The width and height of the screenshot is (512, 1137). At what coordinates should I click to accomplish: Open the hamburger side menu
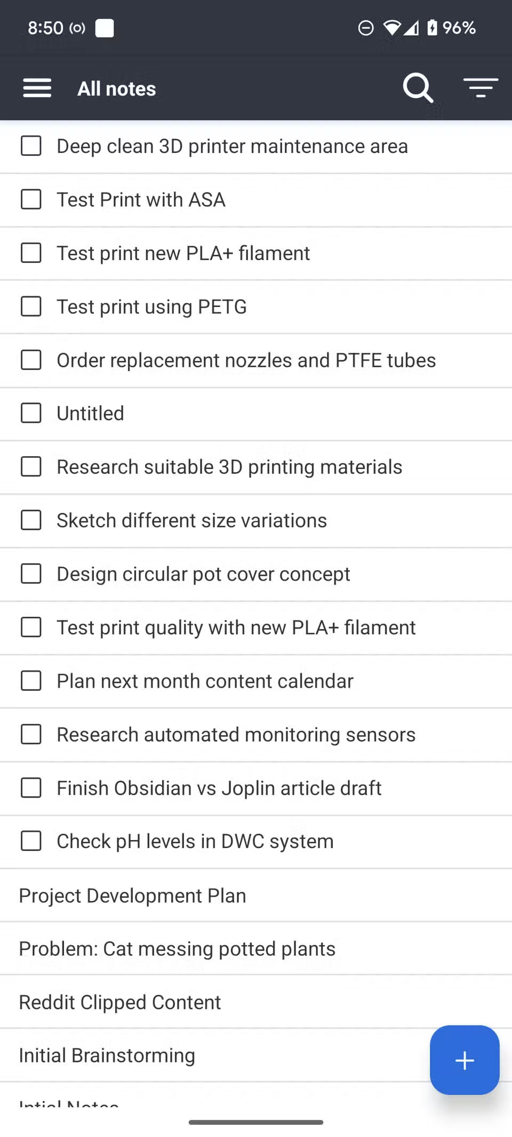click(37, 88)
